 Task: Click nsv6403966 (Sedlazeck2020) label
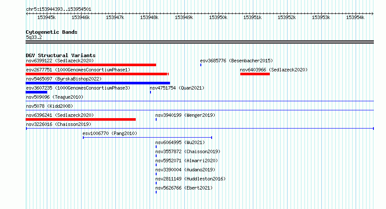coord(274,70)
